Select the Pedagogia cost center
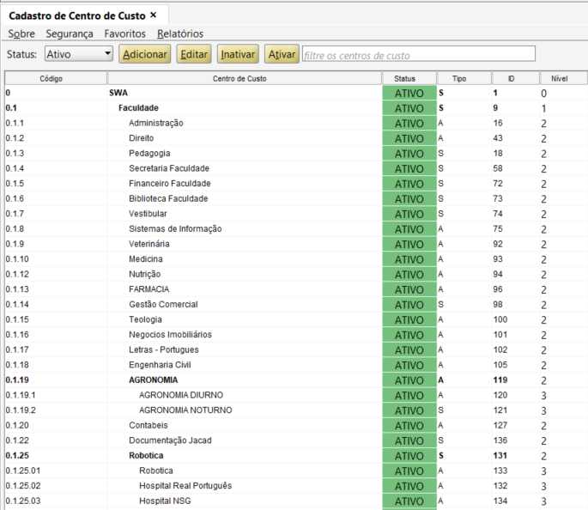 [296, 153]
